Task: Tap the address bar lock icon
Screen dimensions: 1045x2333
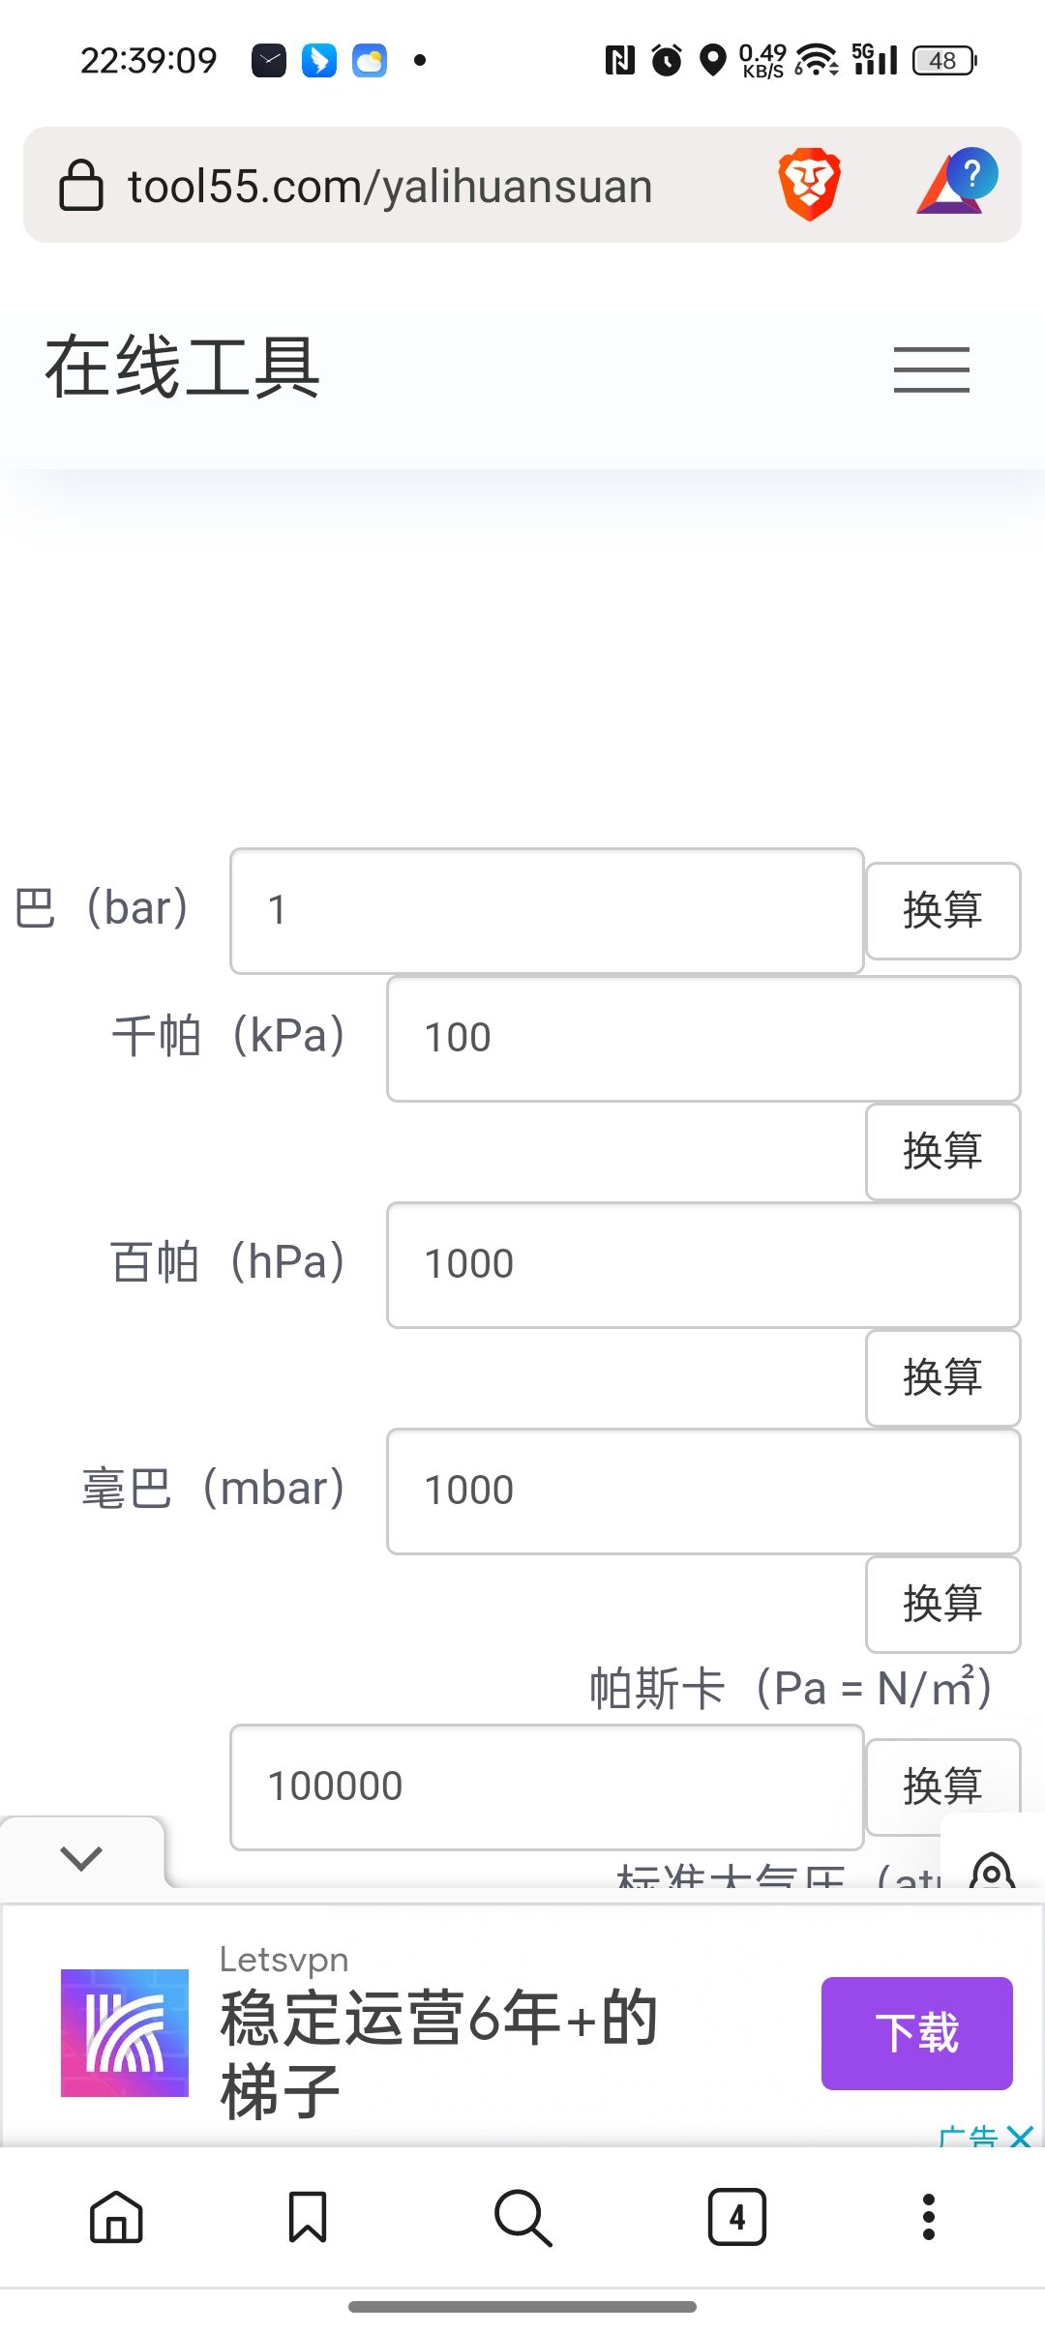Action: [81, 185]
